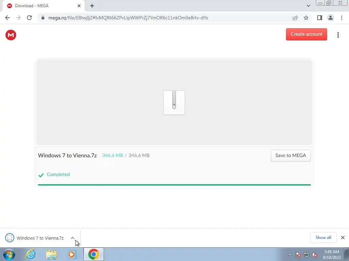Viewport: 349px width, 261px height.
Task: Click the MEGA logo icon
Action: (11, 35)
